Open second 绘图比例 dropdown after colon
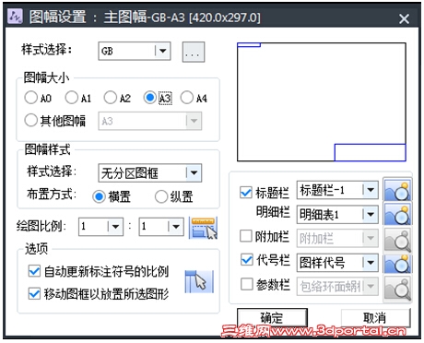424x343 pixels. [x=161, y=227]
